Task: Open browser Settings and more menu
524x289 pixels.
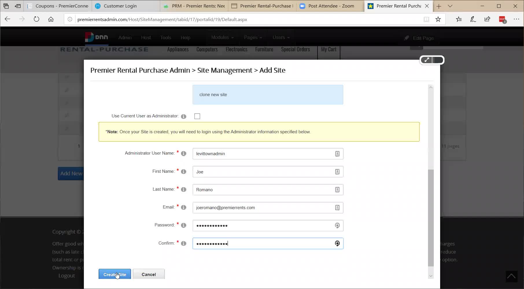Action: (x=516, y=19)
